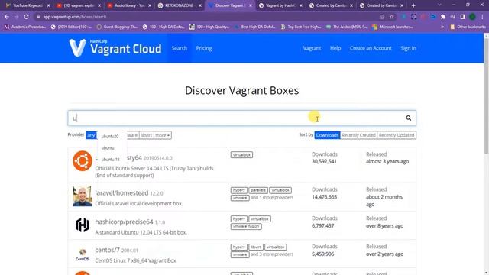Viewport: 489px width, 275px height.
Task: Open the Guest Blogging bookmark
Action: coord(117,27)
